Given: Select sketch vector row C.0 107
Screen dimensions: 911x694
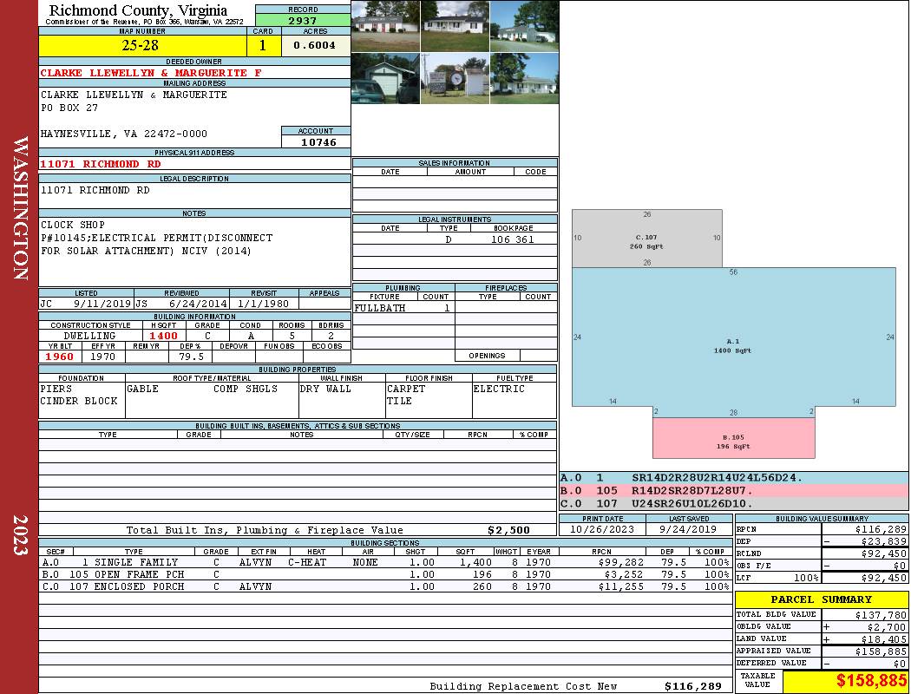Looking at the screenshot, I should point(733,503).
